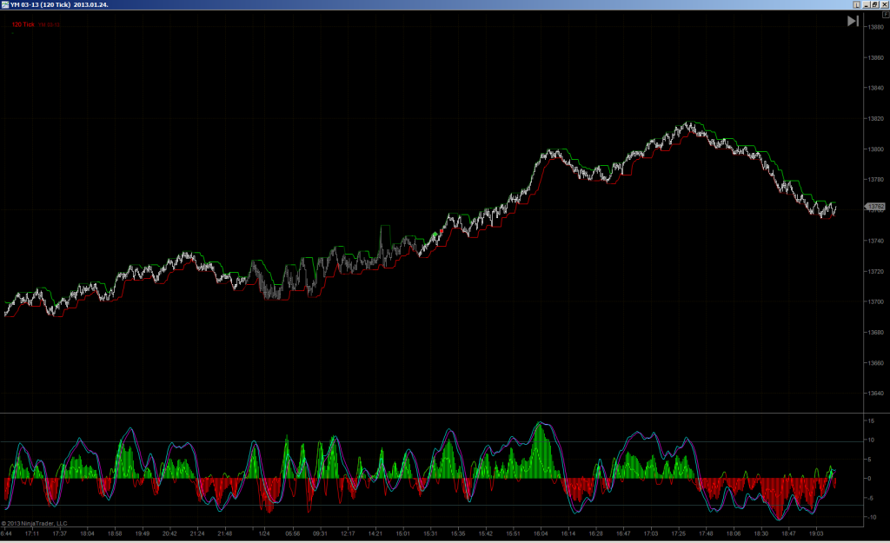
Task: Click time axis label 15:42
Action: click(485, 533)
